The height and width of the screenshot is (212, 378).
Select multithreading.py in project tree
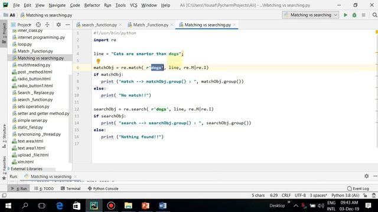(x=34, y=65)
